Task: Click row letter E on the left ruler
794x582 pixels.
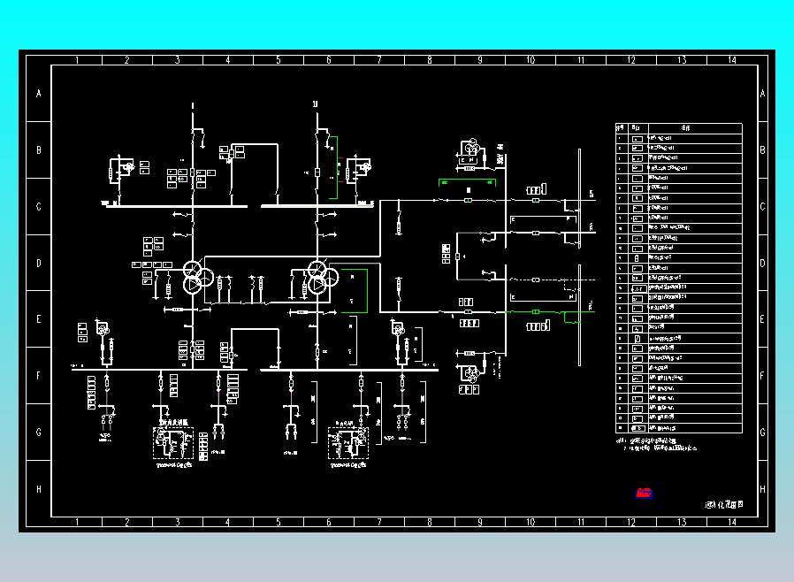Action: click(x=39, y=319)
